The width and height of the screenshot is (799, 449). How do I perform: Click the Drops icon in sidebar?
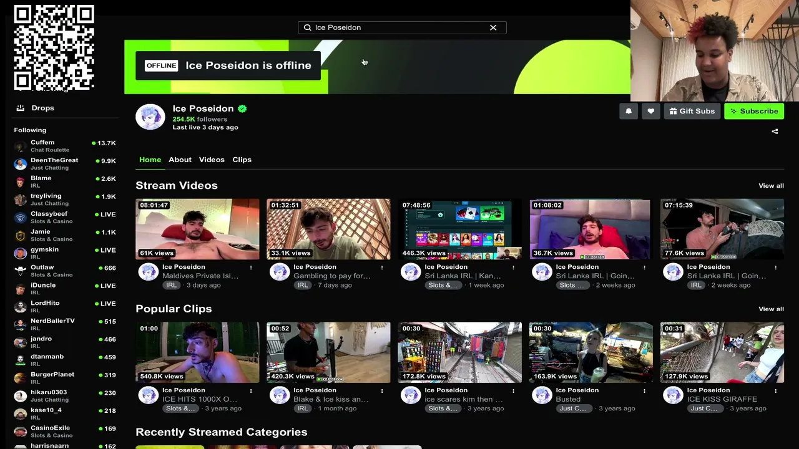pyautogui.click(x=20, y=108)
